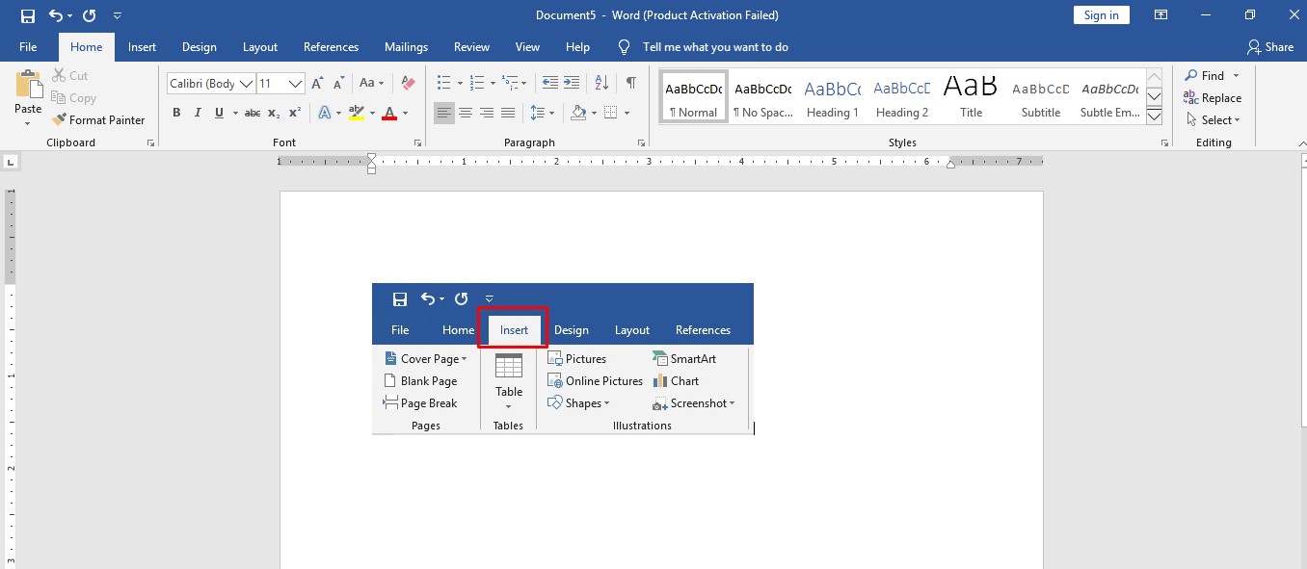Apply the No Spacing style

pyautogui.click(x=762, y=97)
